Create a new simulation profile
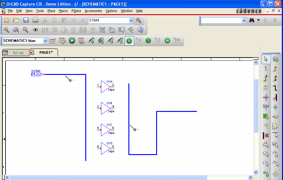 pos(53,41)
